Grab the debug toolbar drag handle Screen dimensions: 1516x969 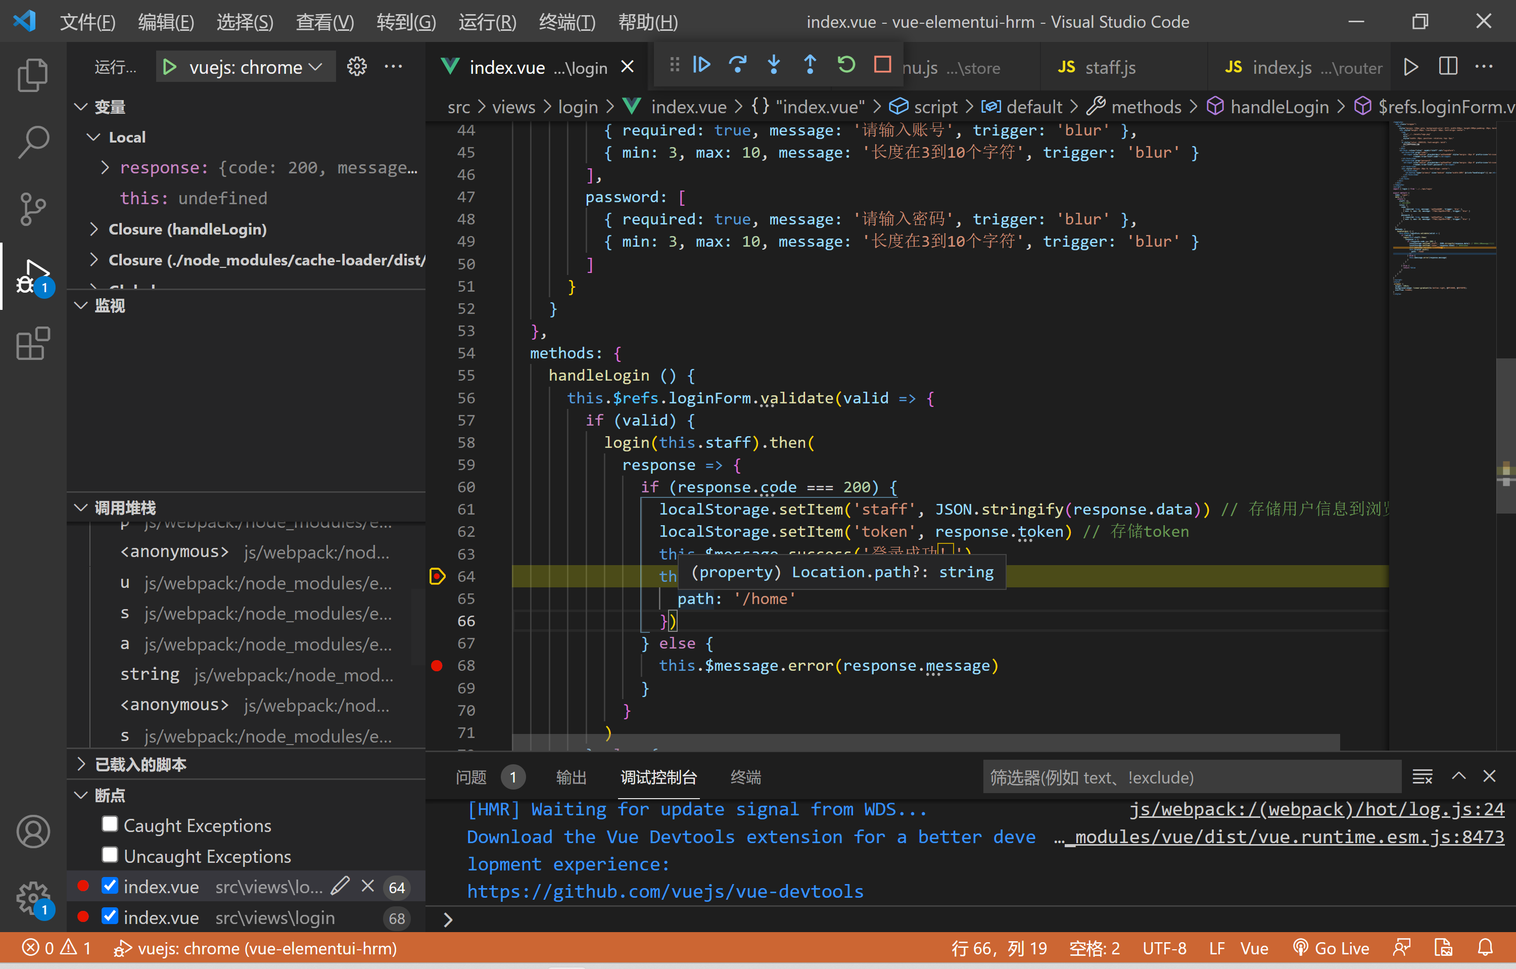[674, 64]
